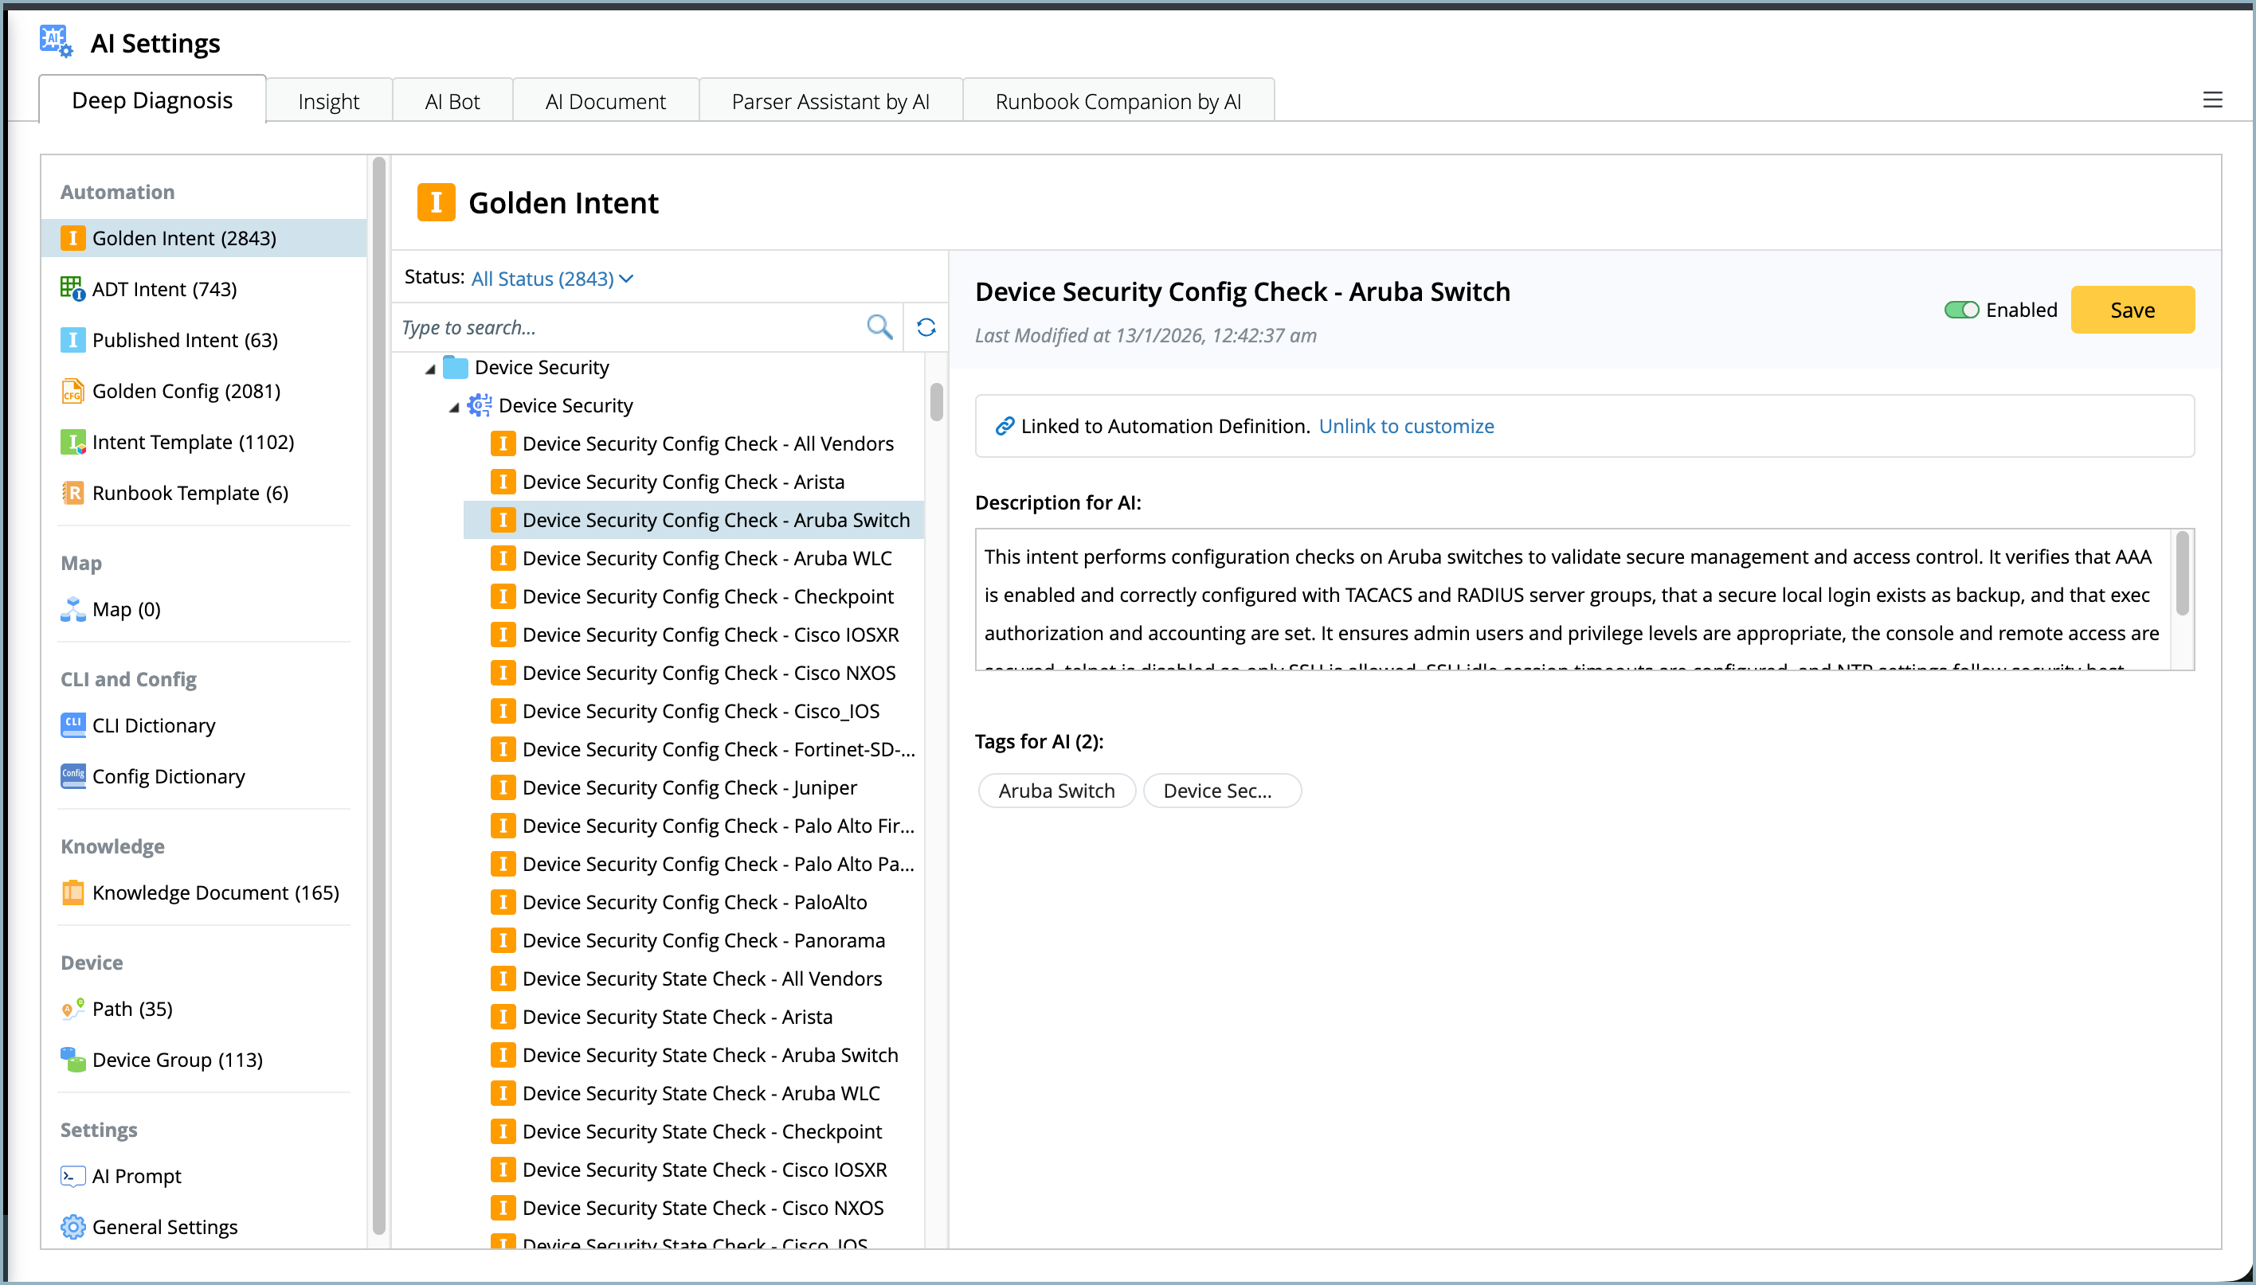Open the hamburger menu at top right
The height and width of the screenshot is (1285, 2256).
(x=2212, y=100)
